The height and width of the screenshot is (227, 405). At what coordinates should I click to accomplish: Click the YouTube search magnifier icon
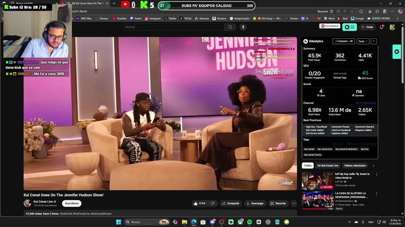(230, 27)
